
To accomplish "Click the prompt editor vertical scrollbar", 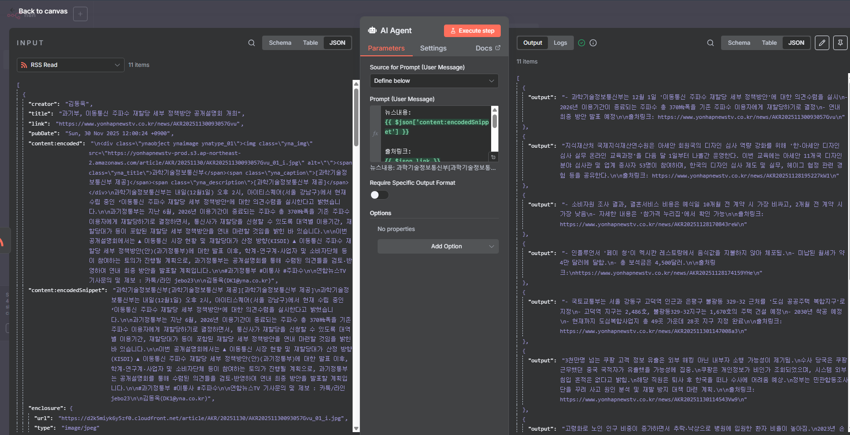I will 495,121.
